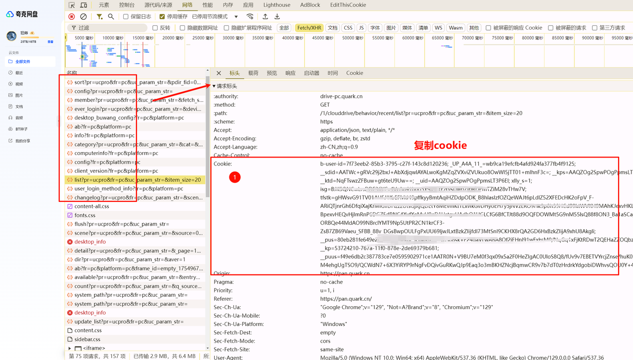633x360 pixels.
Task: Expand the iframe tree node
Action: [70, 348]
